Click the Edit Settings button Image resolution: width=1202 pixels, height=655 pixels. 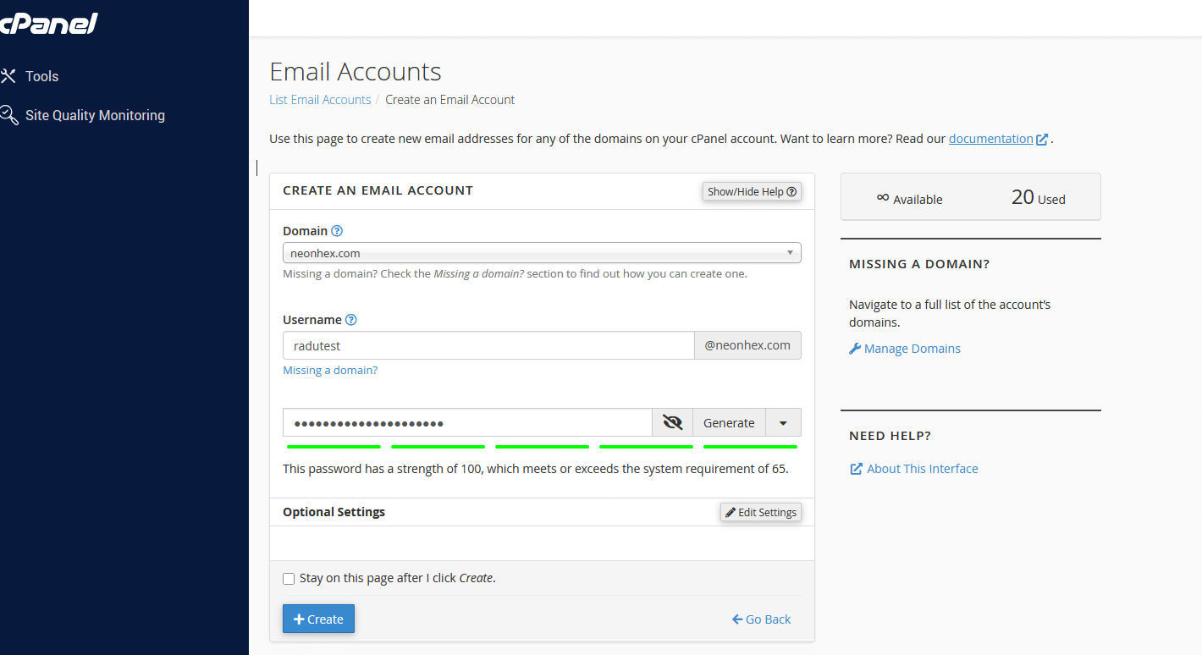tap(761, 512)
